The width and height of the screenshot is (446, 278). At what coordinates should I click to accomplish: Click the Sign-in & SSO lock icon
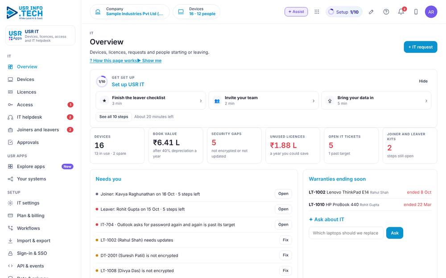(x=10, y=254)
